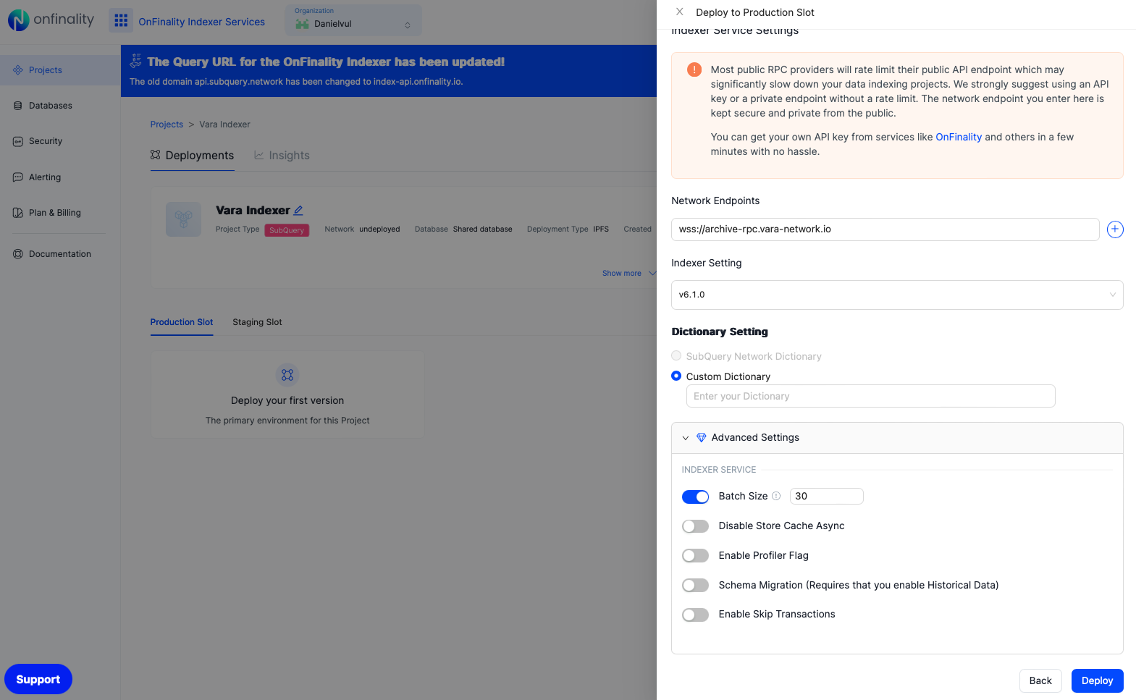Click the Security sidebar icon
The width and height of the screenshot is (1136, 700).
click(x=18, y=141)
